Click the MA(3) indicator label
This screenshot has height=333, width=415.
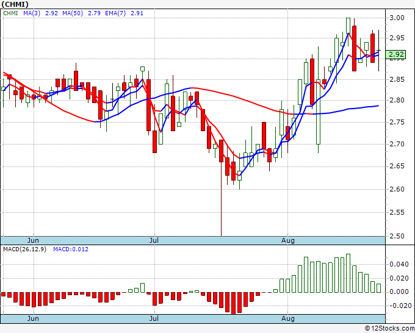pos(32,13)
